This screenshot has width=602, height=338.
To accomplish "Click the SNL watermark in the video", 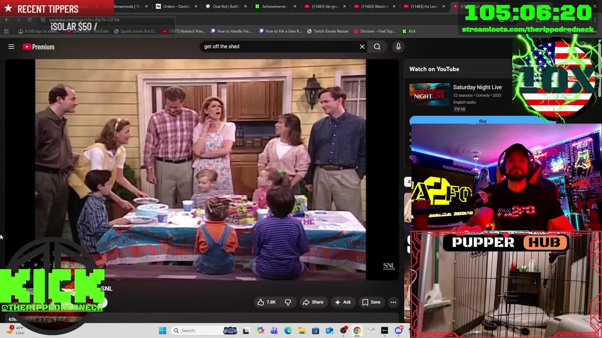I will 388,267.
